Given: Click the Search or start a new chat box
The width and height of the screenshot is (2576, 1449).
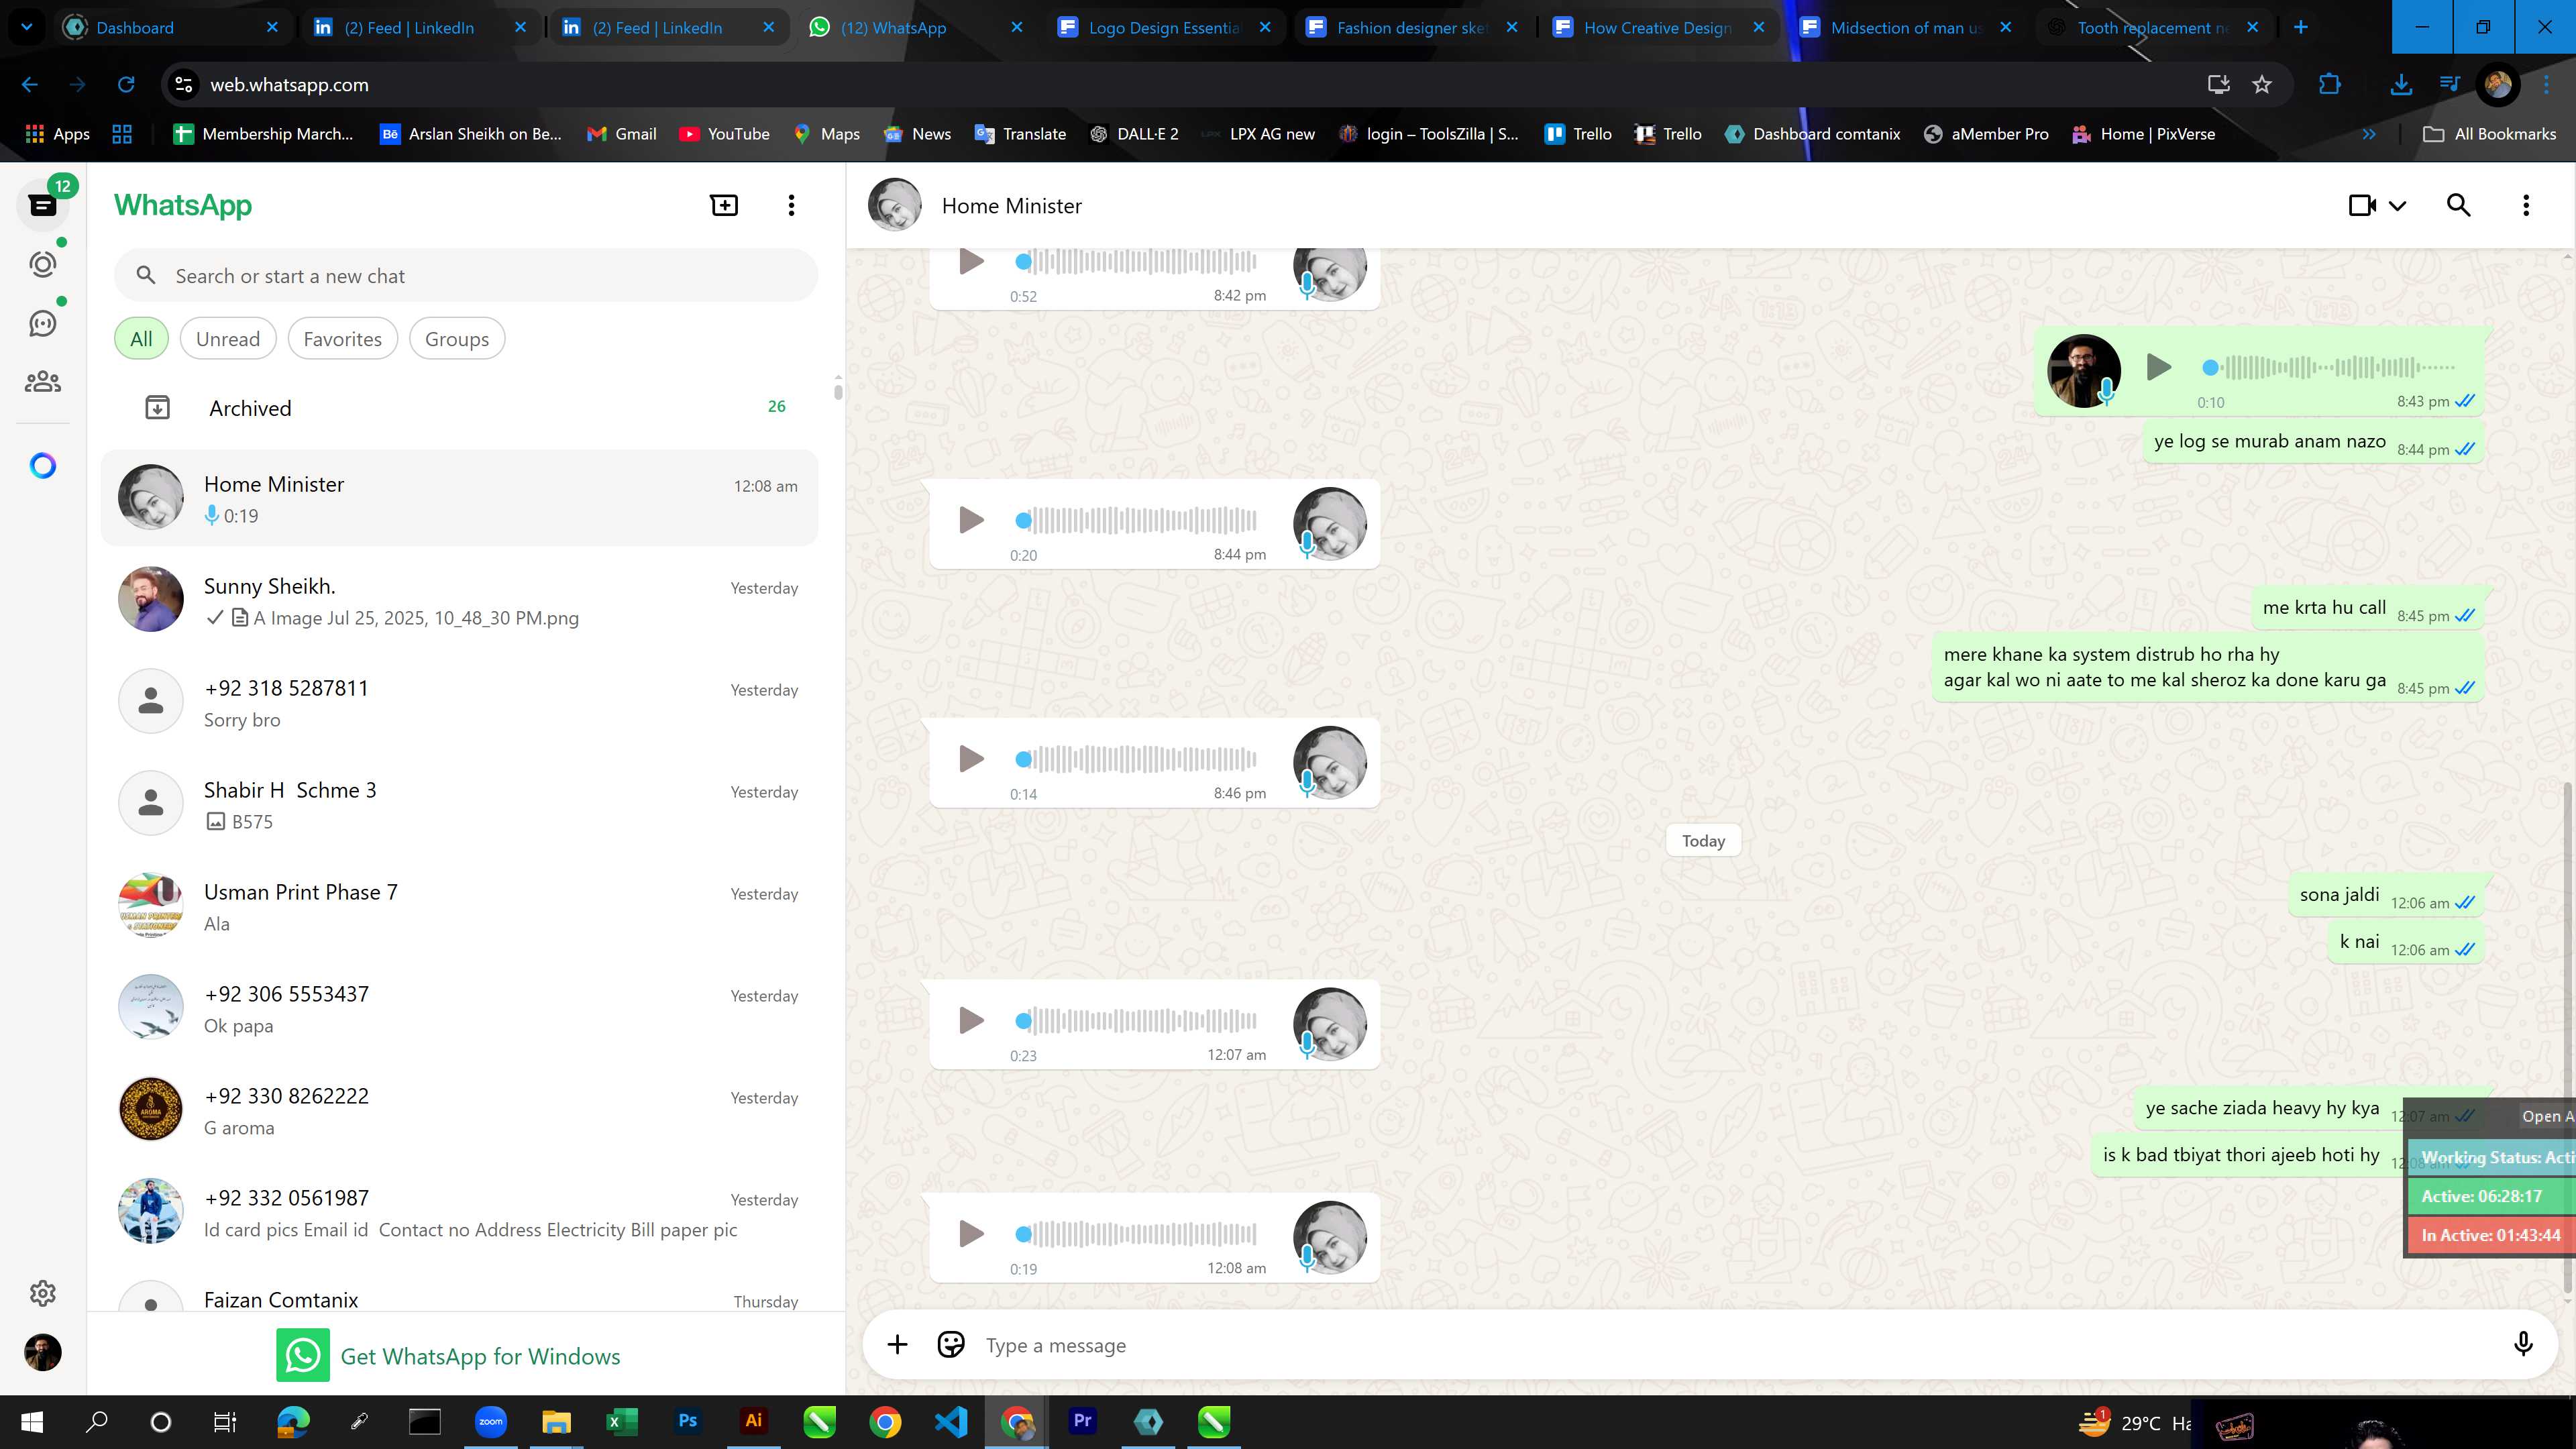Looking at the screenshot, I should click(x=466, y=276).
